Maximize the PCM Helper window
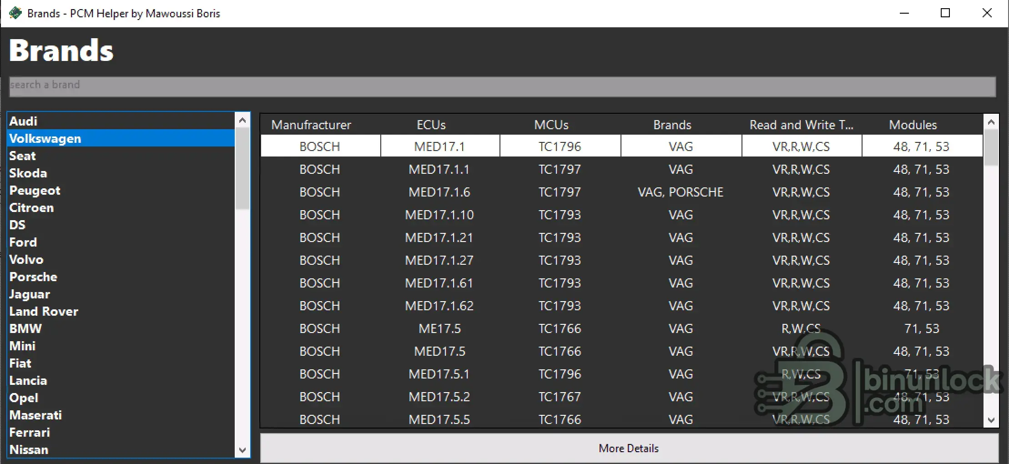The image size is (1009, 464). click(x=945, y=13)
